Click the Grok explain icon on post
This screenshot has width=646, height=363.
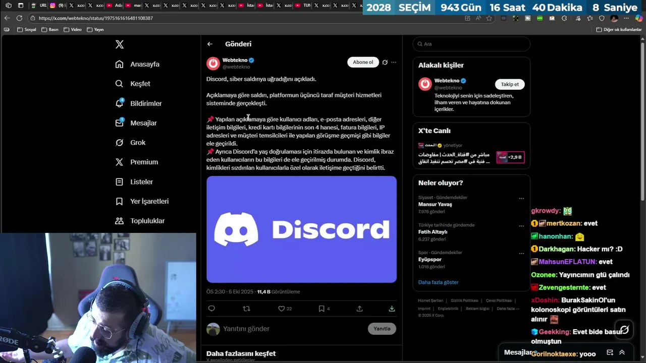[x=385, y=63]
